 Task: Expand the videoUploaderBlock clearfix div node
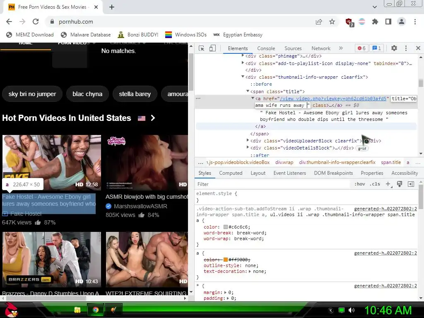point(248,140)
